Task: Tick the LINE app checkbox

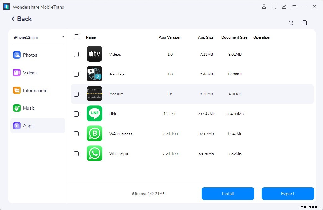Action: (x=76, y=114)
